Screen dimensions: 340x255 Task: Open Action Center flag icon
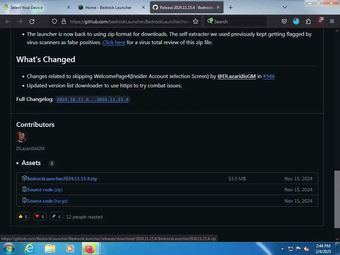[298, 249]
